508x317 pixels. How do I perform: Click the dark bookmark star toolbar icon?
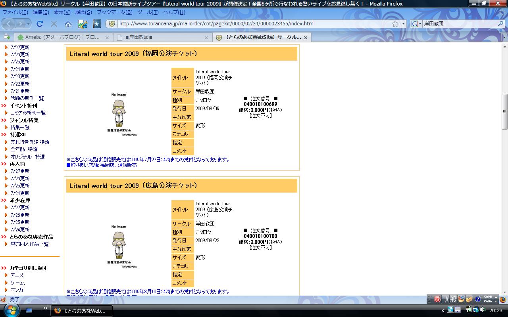point(97,24)
